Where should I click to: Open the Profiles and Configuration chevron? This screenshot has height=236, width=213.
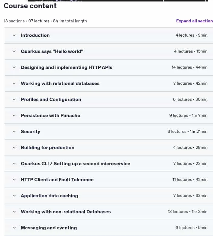pyautogui.click(x=14, y=100)
